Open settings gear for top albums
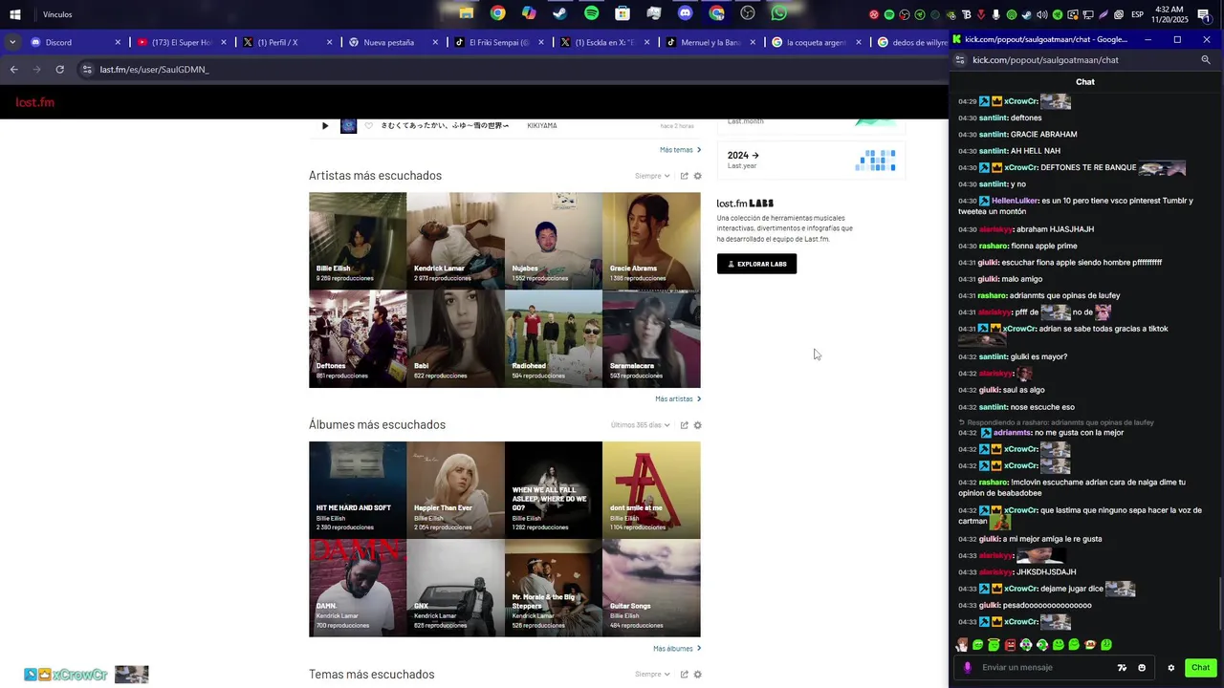This screenshot has height=688, width=1224. (x=697, y=425)
